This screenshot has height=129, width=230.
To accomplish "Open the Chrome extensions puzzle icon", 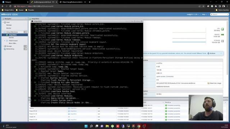I will point(216,6).
